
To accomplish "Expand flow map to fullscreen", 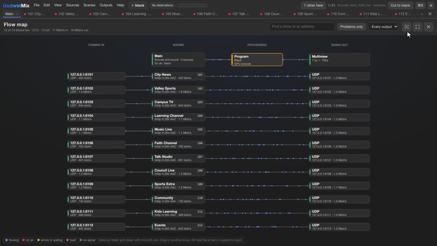I will [417, 27].
